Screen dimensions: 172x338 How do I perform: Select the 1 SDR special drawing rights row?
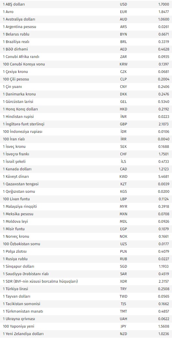click(86, 281)
